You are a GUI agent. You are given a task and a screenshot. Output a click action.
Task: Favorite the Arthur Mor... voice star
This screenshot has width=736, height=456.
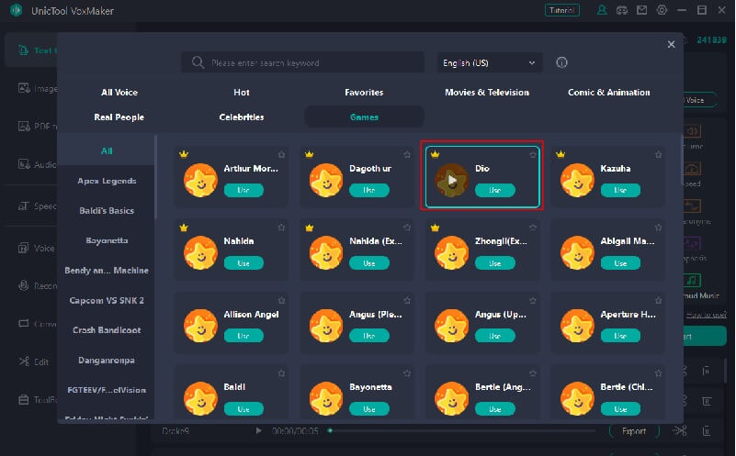click(x=281, y=154)
